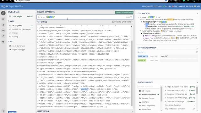Open the regex library sidebar icon
Viewport: 201px width, 113px height.
click(x=3, y=19)
